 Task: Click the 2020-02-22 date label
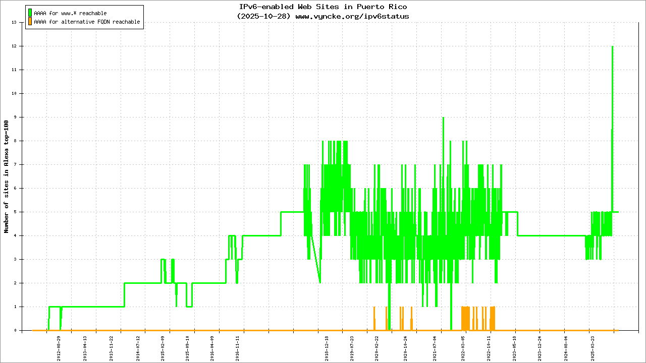376,347
